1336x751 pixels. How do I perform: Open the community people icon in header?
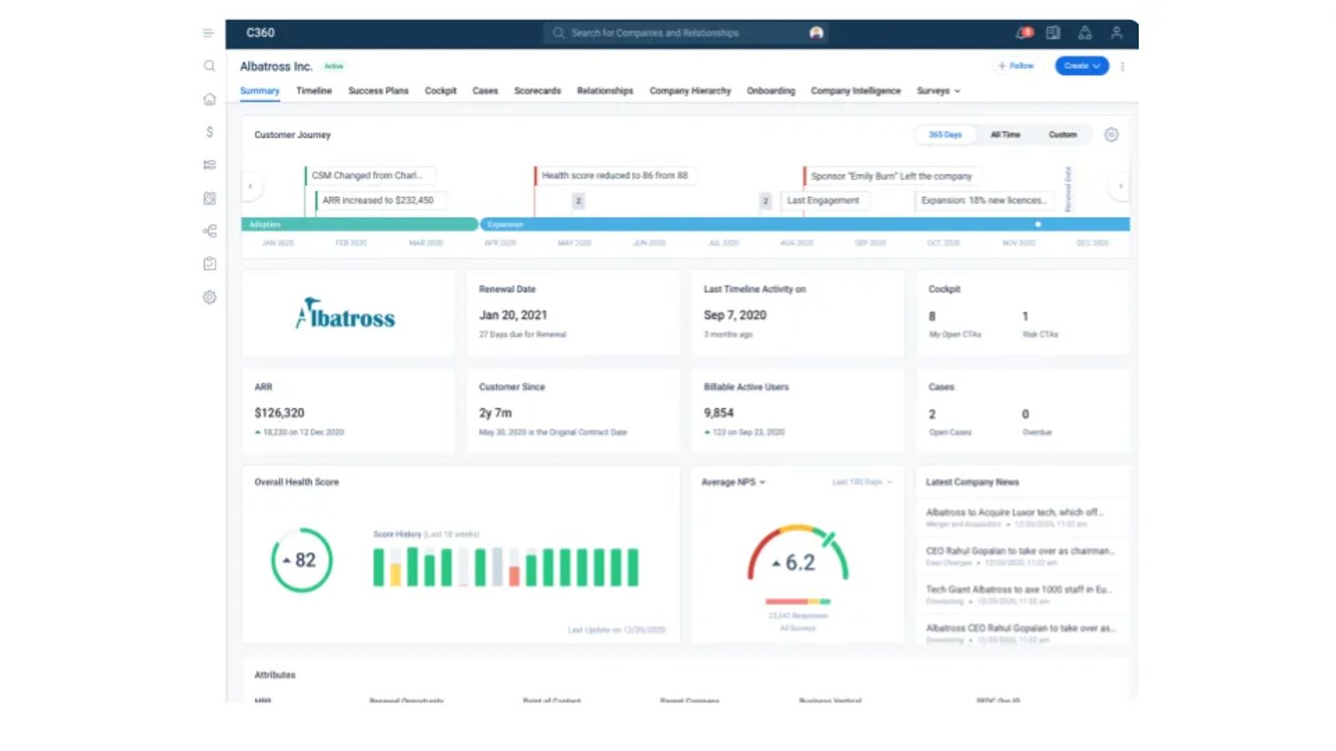click(1085, 33)
